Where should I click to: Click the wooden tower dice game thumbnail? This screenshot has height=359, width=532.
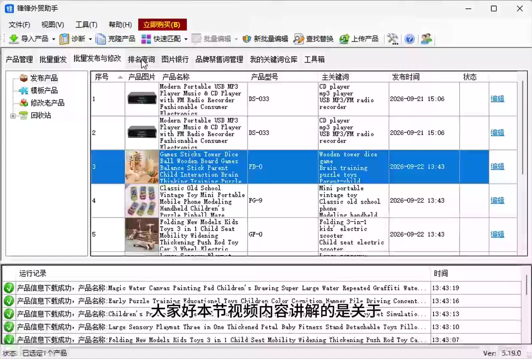pyautogui.click(x=142, y=167)
